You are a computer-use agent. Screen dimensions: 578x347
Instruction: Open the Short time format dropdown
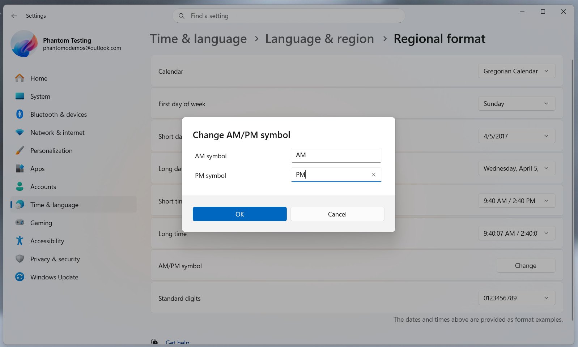516,201
